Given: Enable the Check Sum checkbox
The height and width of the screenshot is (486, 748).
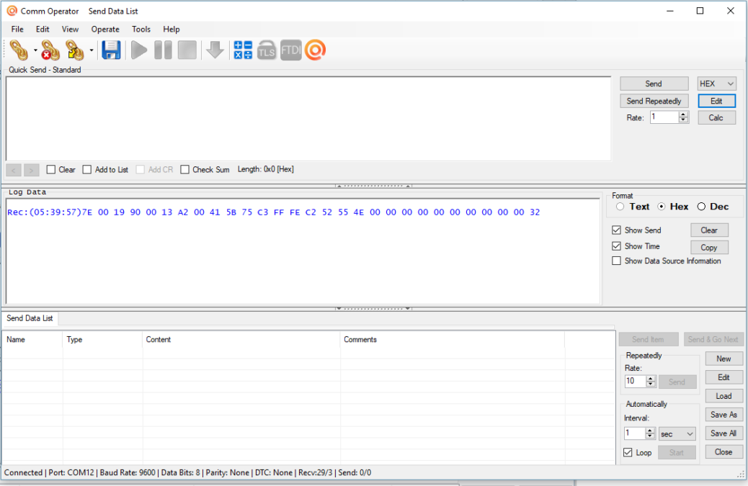Looking at the screenshot, I should 185,170.
